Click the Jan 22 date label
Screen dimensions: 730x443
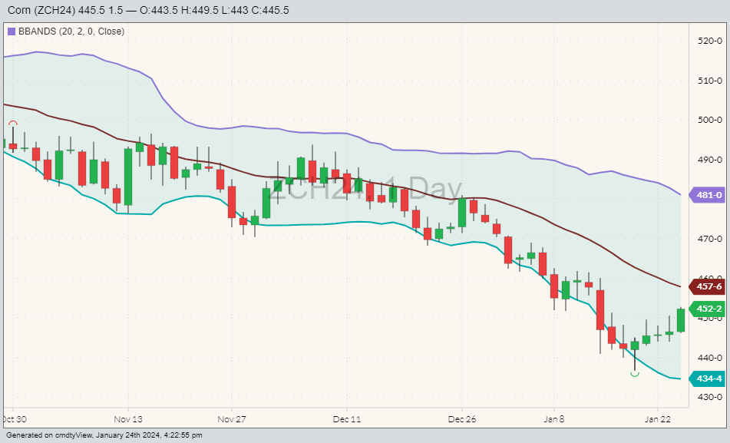click(657, 419)
